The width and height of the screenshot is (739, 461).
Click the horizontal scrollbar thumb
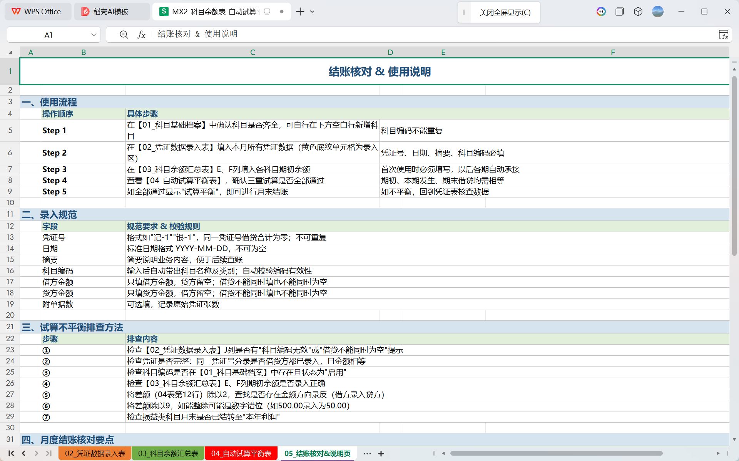point(556,453)
